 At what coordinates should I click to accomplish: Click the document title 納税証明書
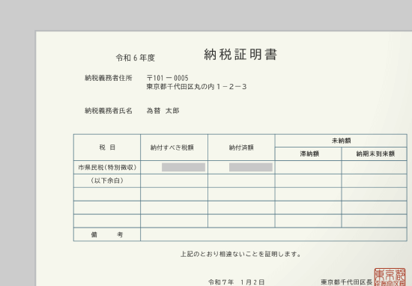point(240,55)
